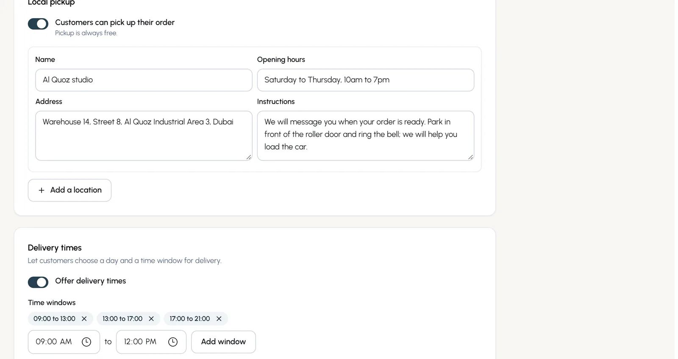Edit the pickup Instructions text area
The width and height of the screenshot is (678, 359).
click(366, 136)
